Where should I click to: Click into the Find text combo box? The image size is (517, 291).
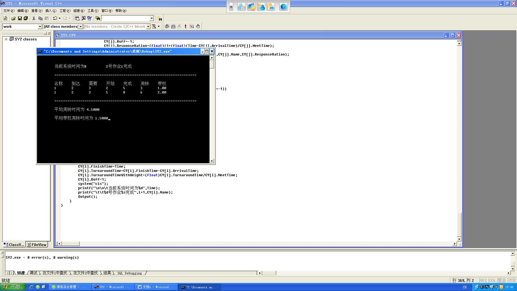(125, 18)
